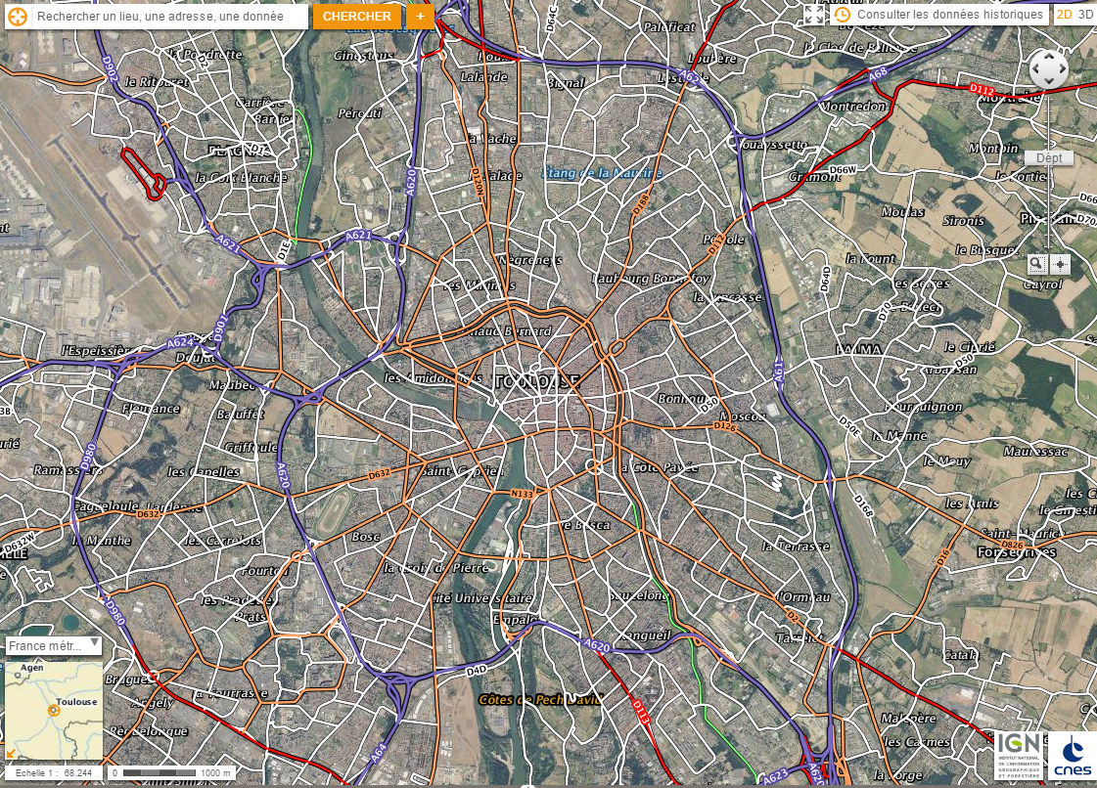Click the 'D66W' road label
Screen dimensions: 1097x788
(x=843, y=170)
